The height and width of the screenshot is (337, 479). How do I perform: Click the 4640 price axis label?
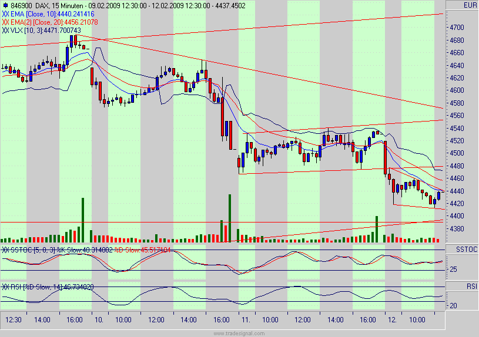(457, 65)
